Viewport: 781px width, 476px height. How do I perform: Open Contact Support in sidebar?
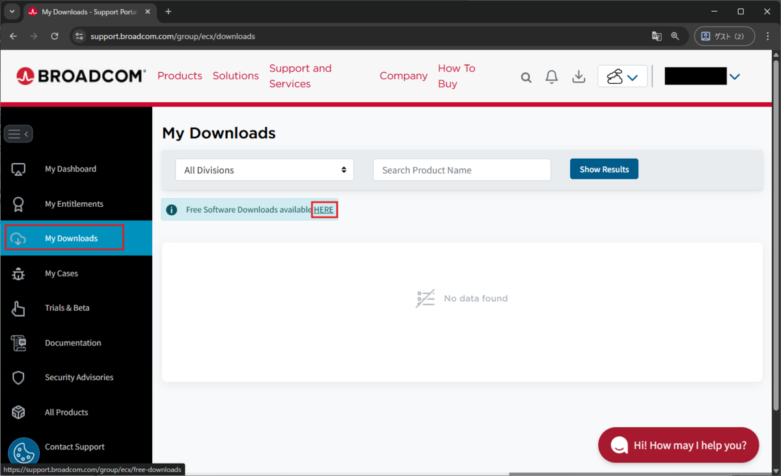pos(75,447)
